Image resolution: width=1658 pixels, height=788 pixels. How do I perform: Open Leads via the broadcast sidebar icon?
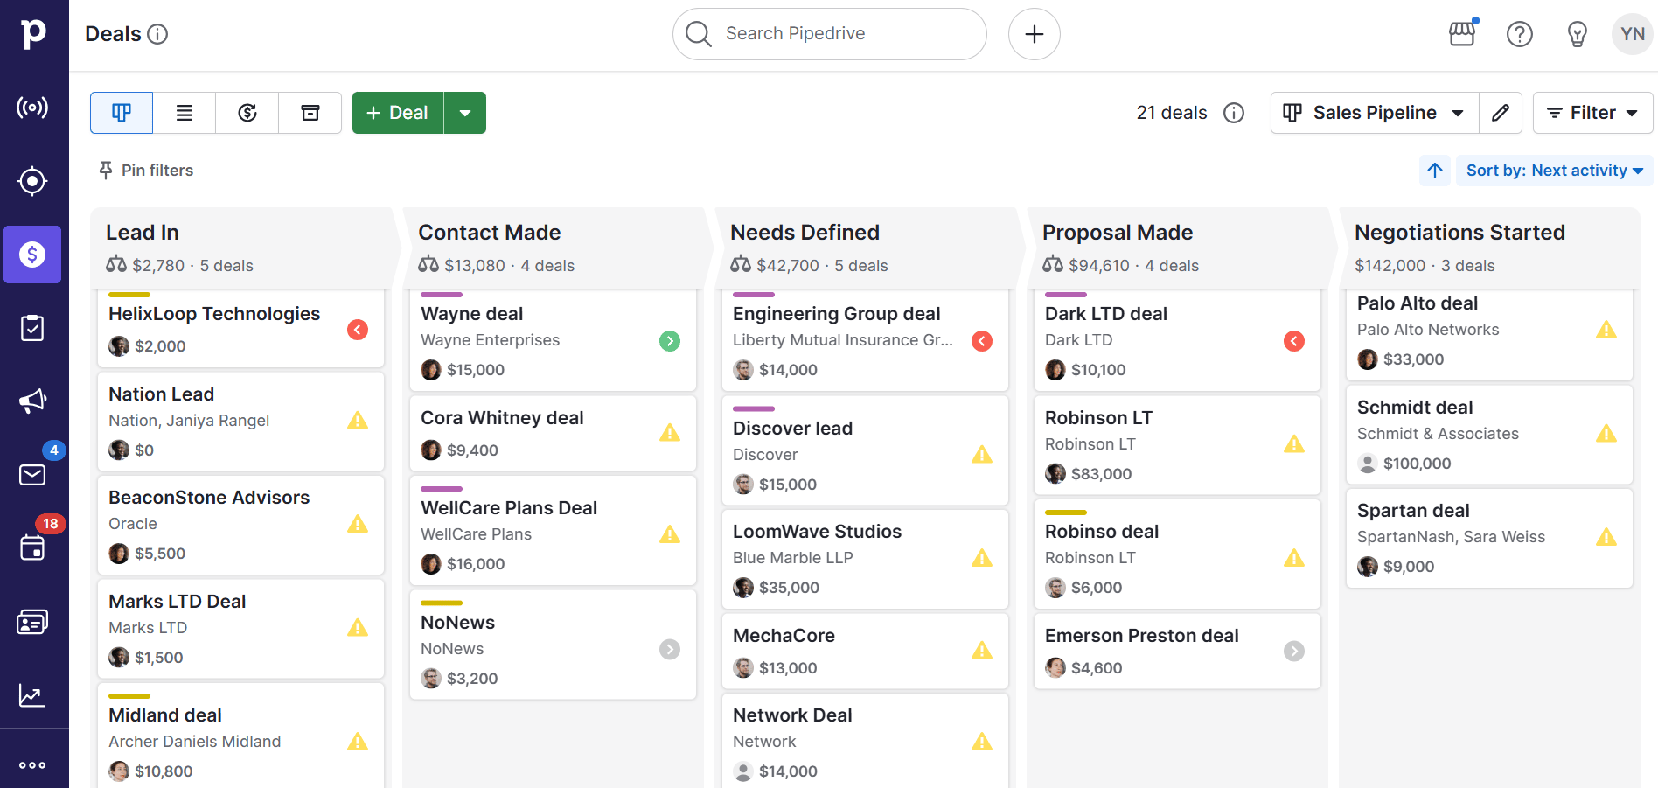point(32,108)
